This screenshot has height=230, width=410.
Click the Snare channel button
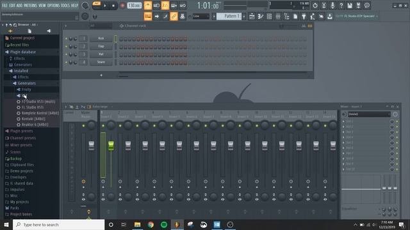point(101,62)
